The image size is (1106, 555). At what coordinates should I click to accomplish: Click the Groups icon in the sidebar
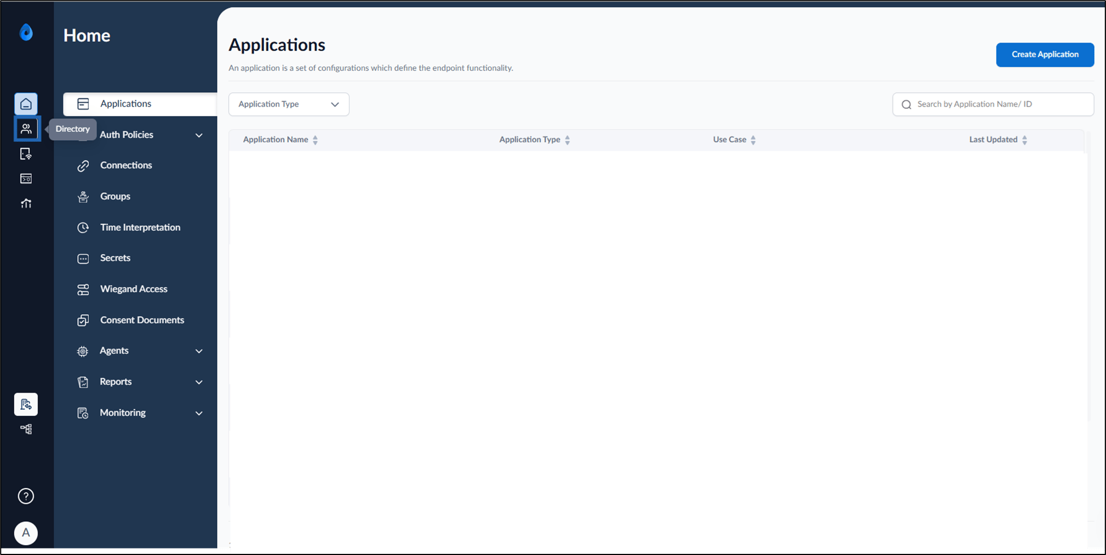coord(83,197)
